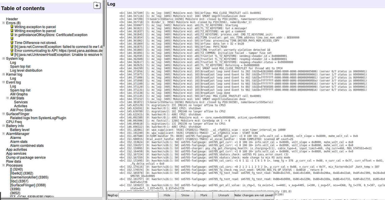Go to AM Graphs under Event log

tap(19, 94)
